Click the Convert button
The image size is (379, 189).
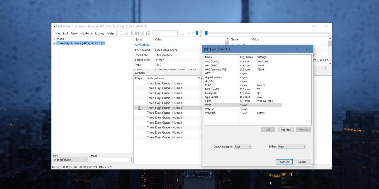click(x=284, y=162)
